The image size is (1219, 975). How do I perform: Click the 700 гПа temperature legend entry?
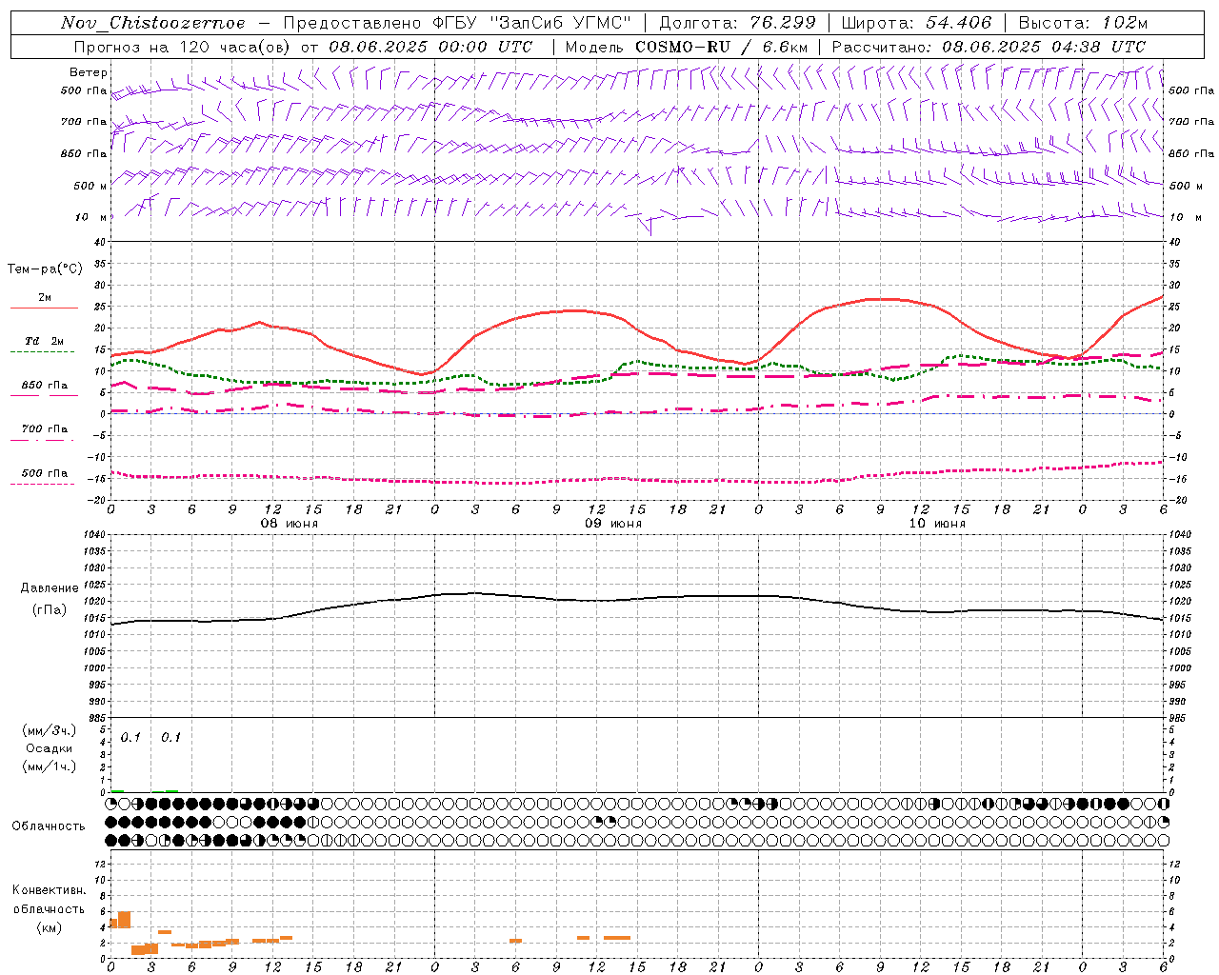[45, 428]
